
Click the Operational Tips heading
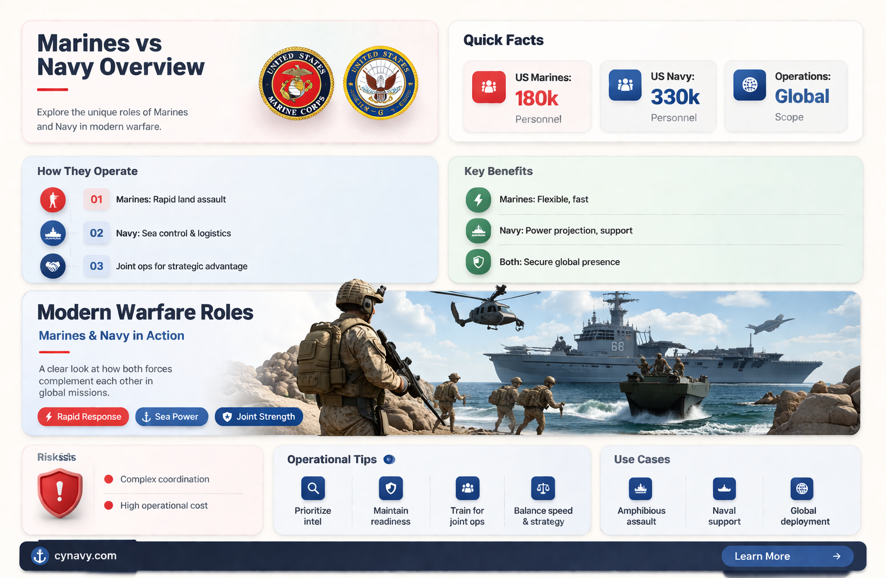332,459
